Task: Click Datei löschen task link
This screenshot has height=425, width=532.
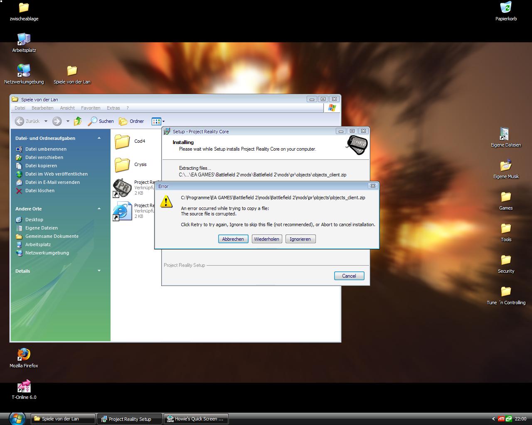Action: coord(39,191)
